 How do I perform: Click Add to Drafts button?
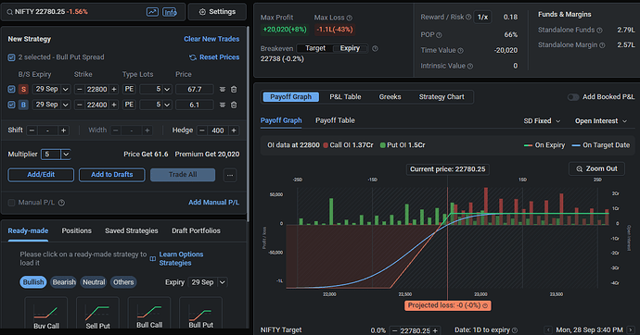[x=112, y=175]
